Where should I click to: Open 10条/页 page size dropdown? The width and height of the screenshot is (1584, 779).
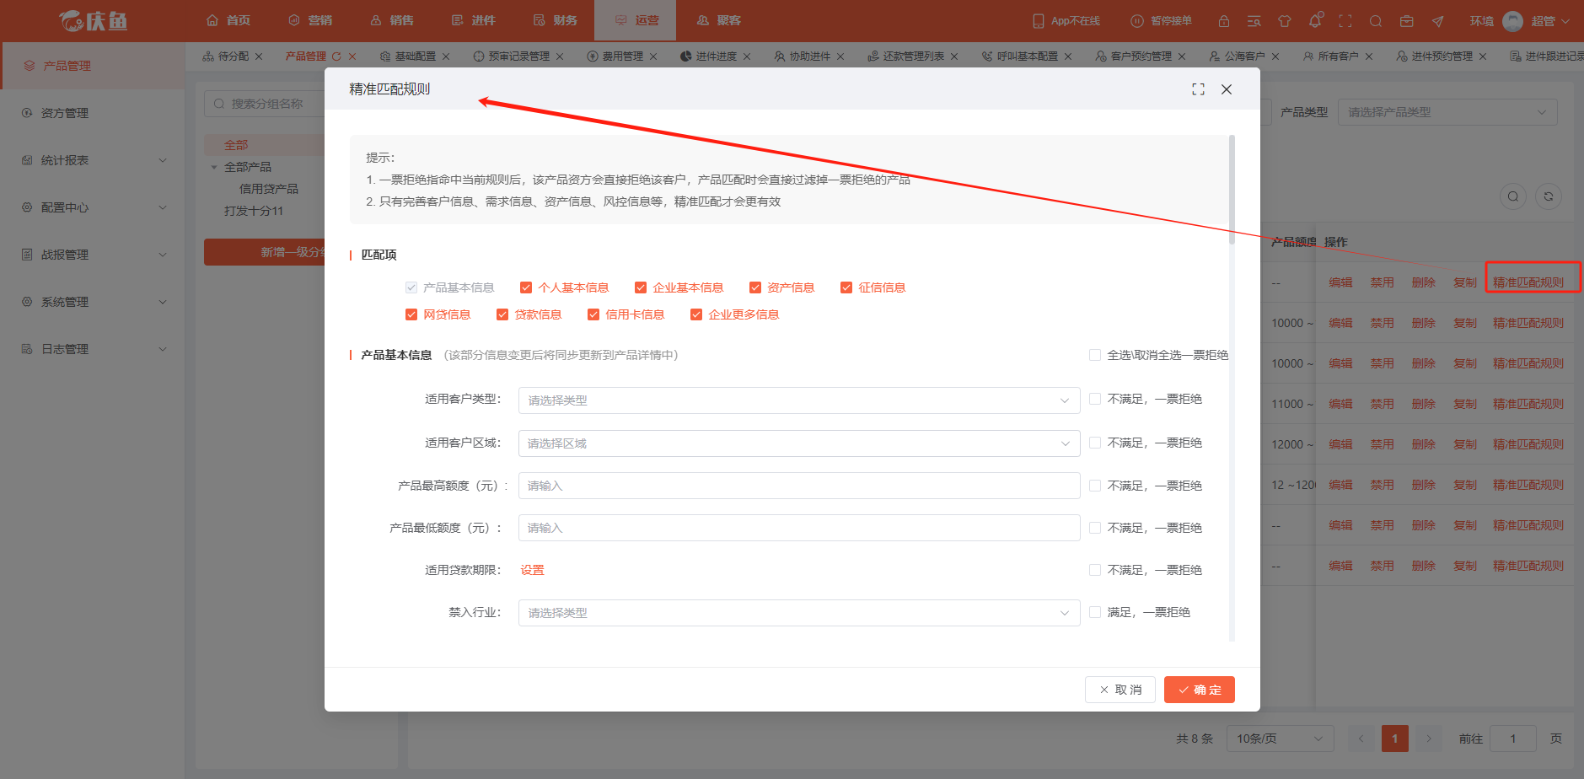1280,739
